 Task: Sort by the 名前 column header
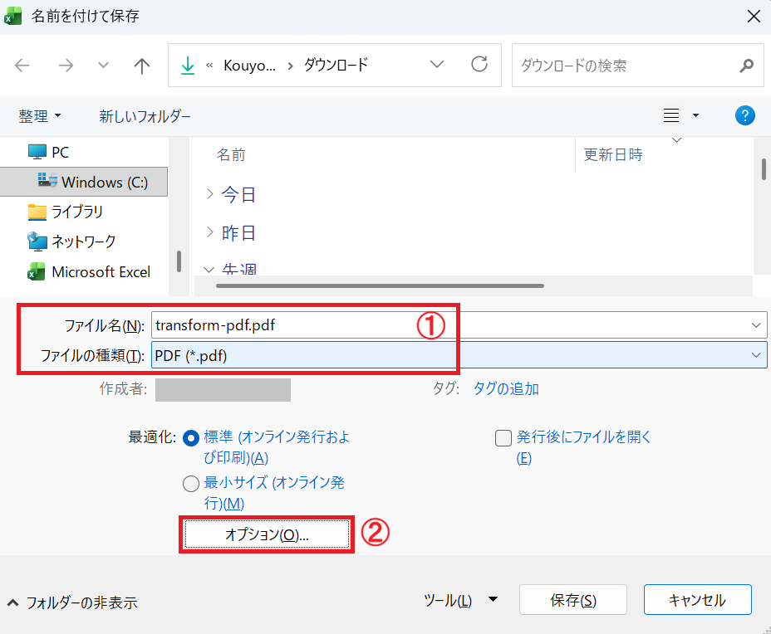(231, 154)
